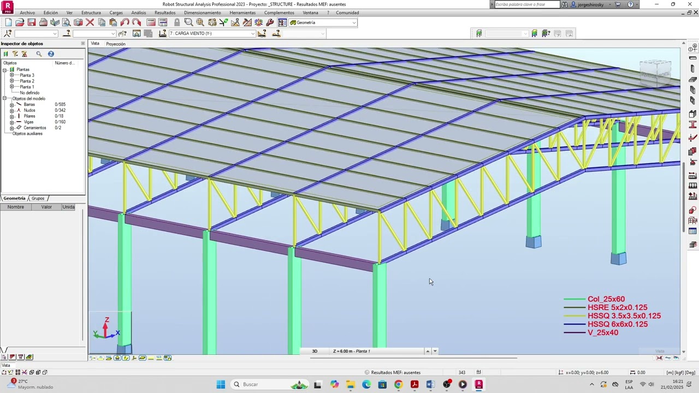Expand the Cerramientos tree node
The image size is (699, 393).
[12, 128]
